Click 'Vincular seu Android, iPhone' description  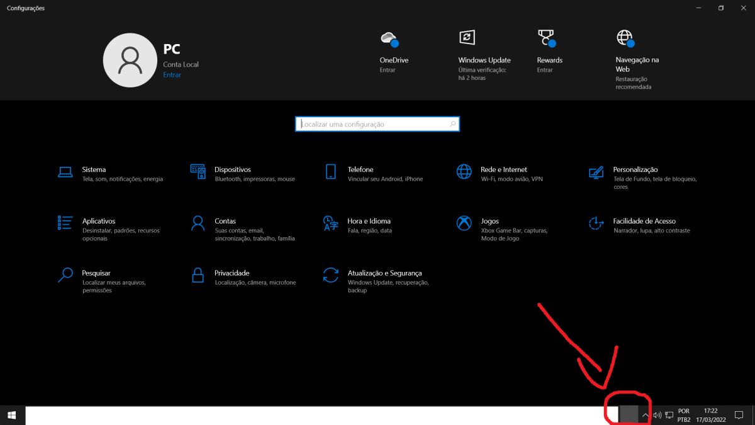tap(385, 179)
